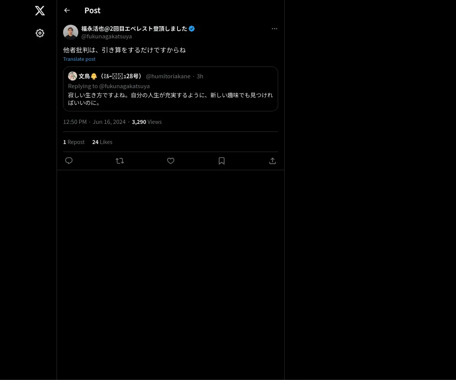View the 24 Likes list
The width and height of the screenshot is (456, 380).
coord(102,142)
